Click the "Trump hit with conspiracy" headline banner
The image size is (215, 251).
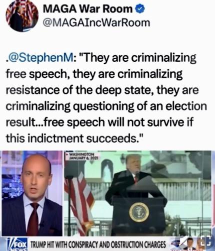[x=98, y=244]
